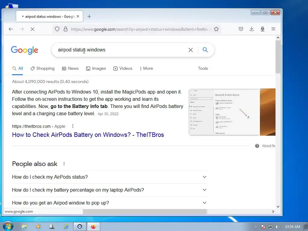Click the blue magnifier search button
Screen dimensions: 308x231
click(205, 50)
